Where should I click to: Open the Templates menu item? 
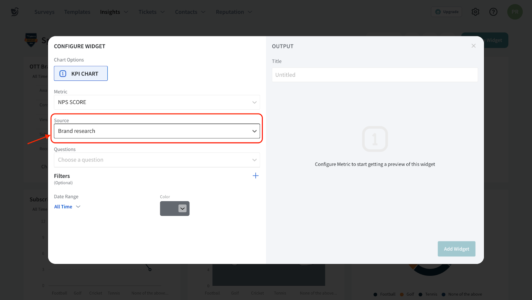[77, 12]
